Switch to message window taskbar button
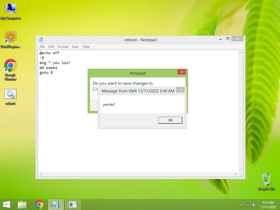The image size is (280, 210). (x=73, y=205)
